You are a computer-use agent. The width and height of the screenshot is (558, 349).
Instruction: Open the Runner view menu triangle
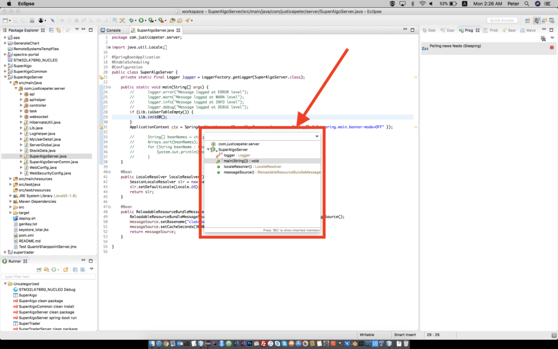click(92, 269)
